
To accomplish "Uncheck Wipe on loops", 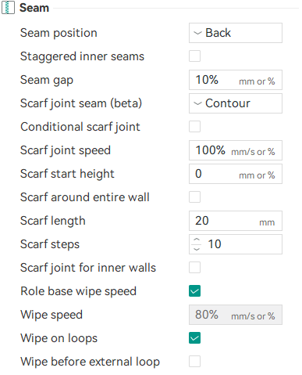I will click(194, 338).
